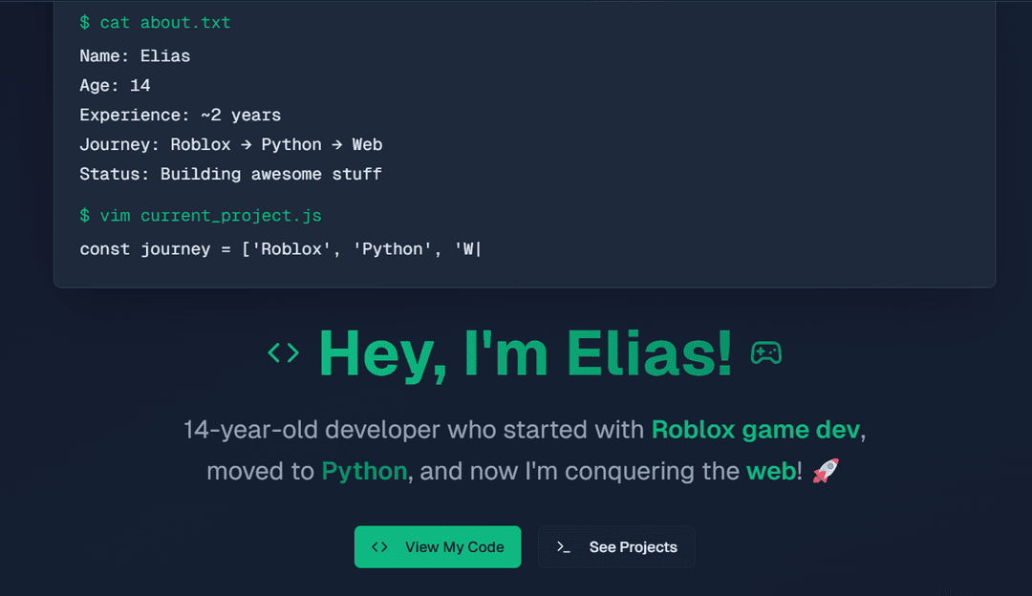Image resolution: width=1032 pixels, height=596 pixels.
Task: Click the highlighted 'Python' word
Action: tap(364, 471)
